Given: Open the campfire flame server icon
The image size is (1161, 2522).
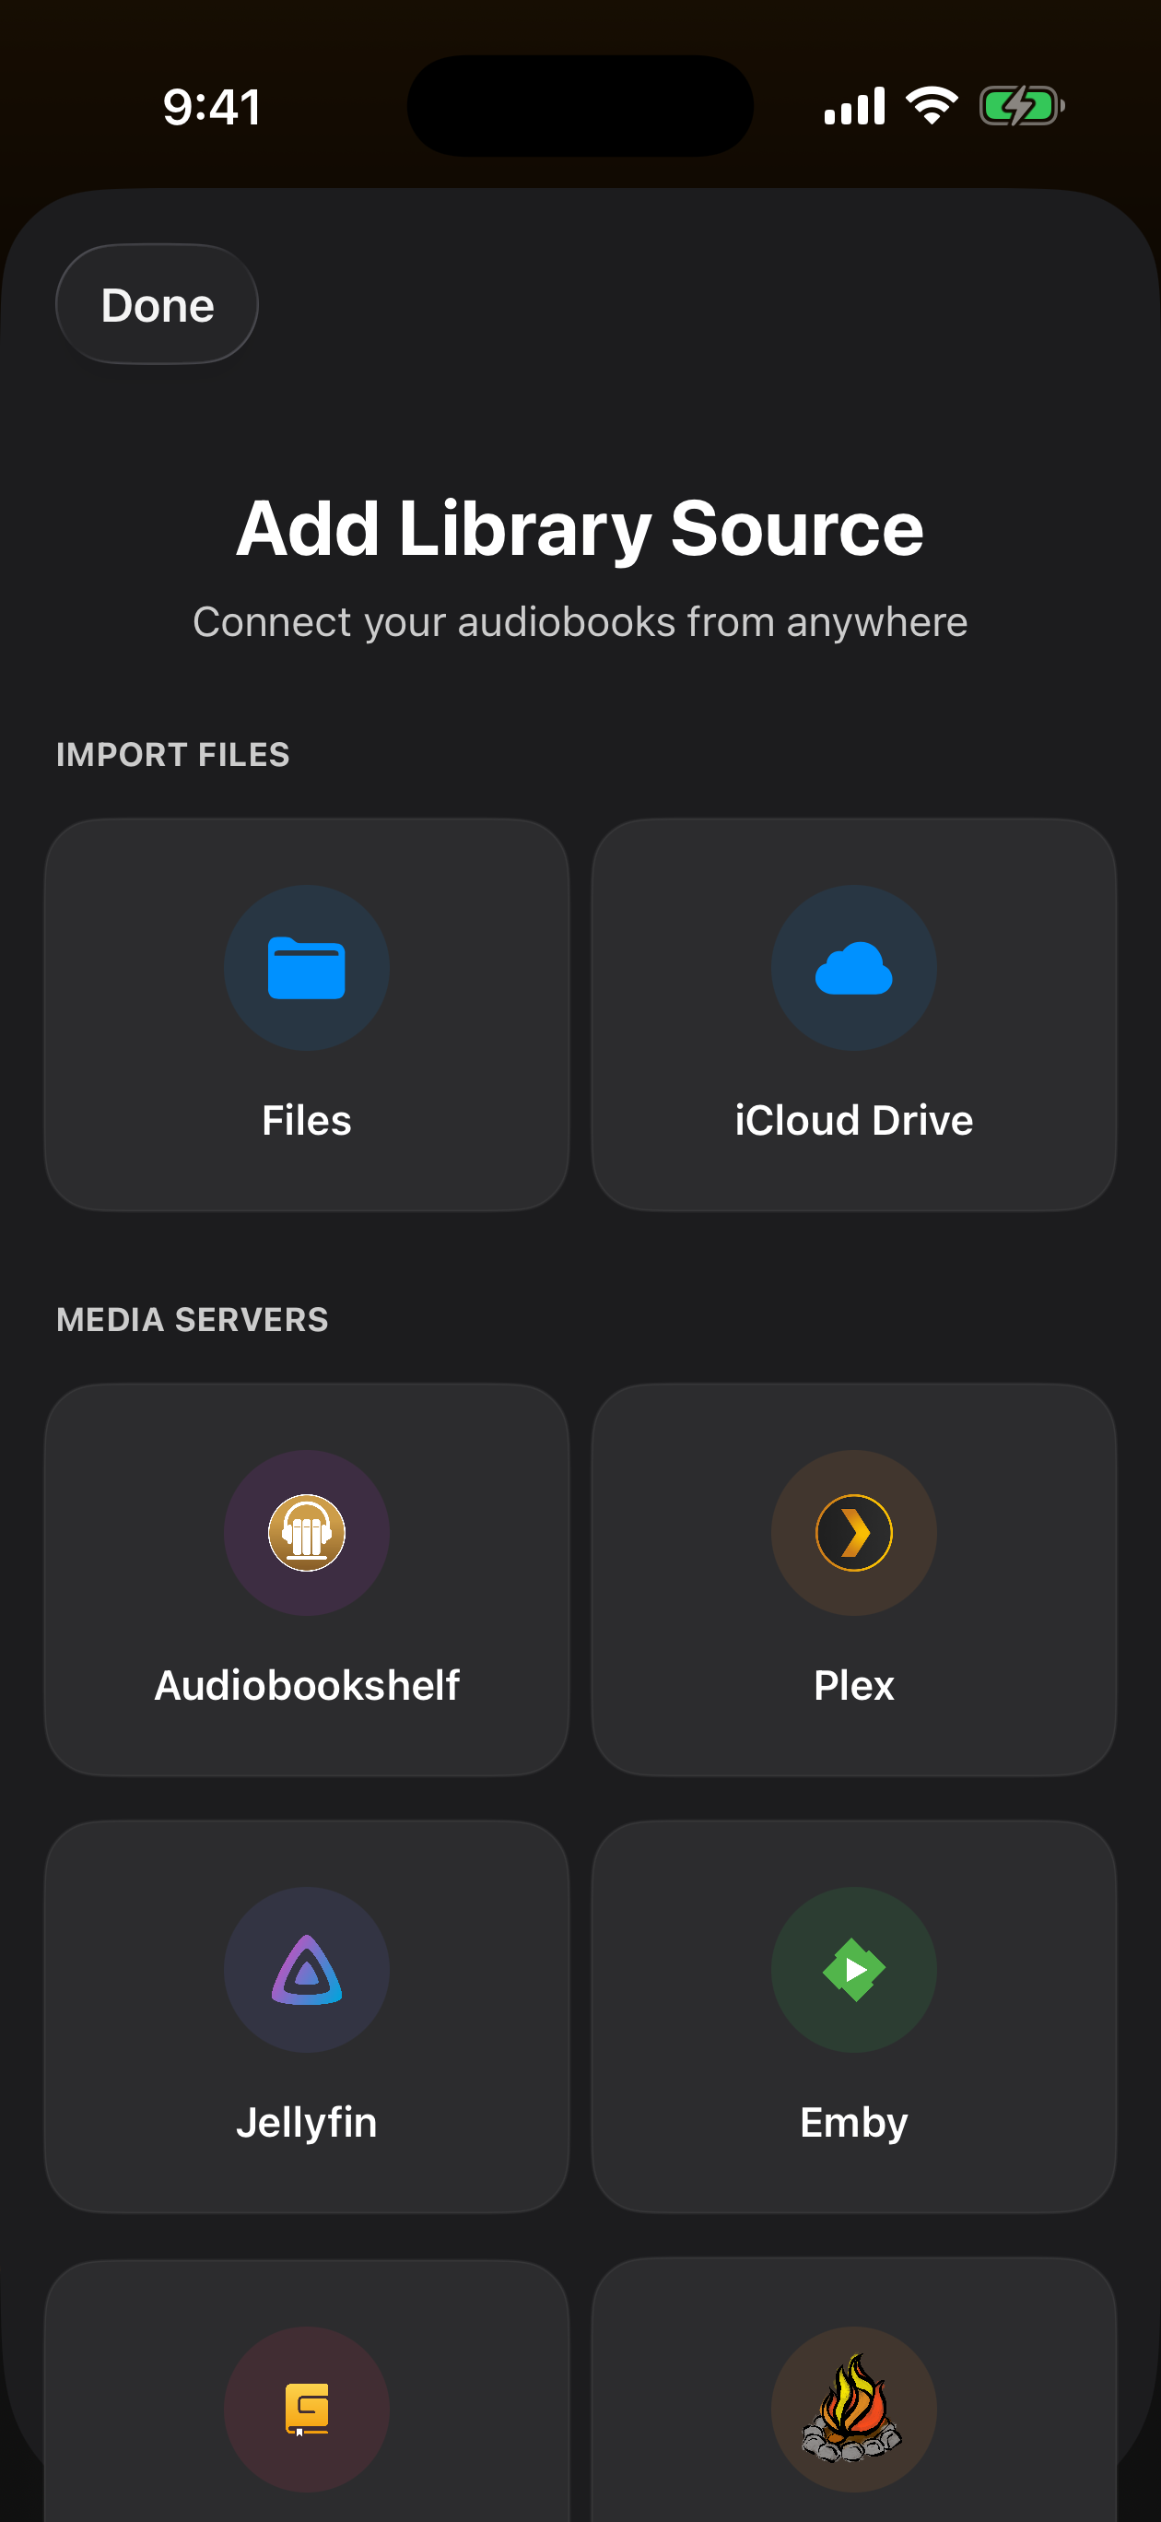Looking at the screenshot, I should click(x=851, y=2409).
